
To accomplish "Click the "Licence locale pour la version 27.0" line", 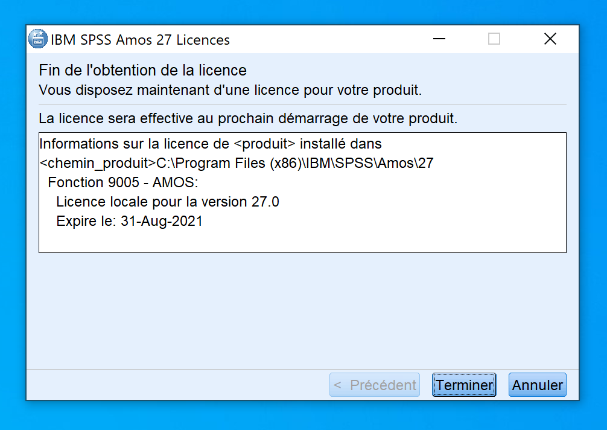I will pyautogui.click(x=167, y=202).
